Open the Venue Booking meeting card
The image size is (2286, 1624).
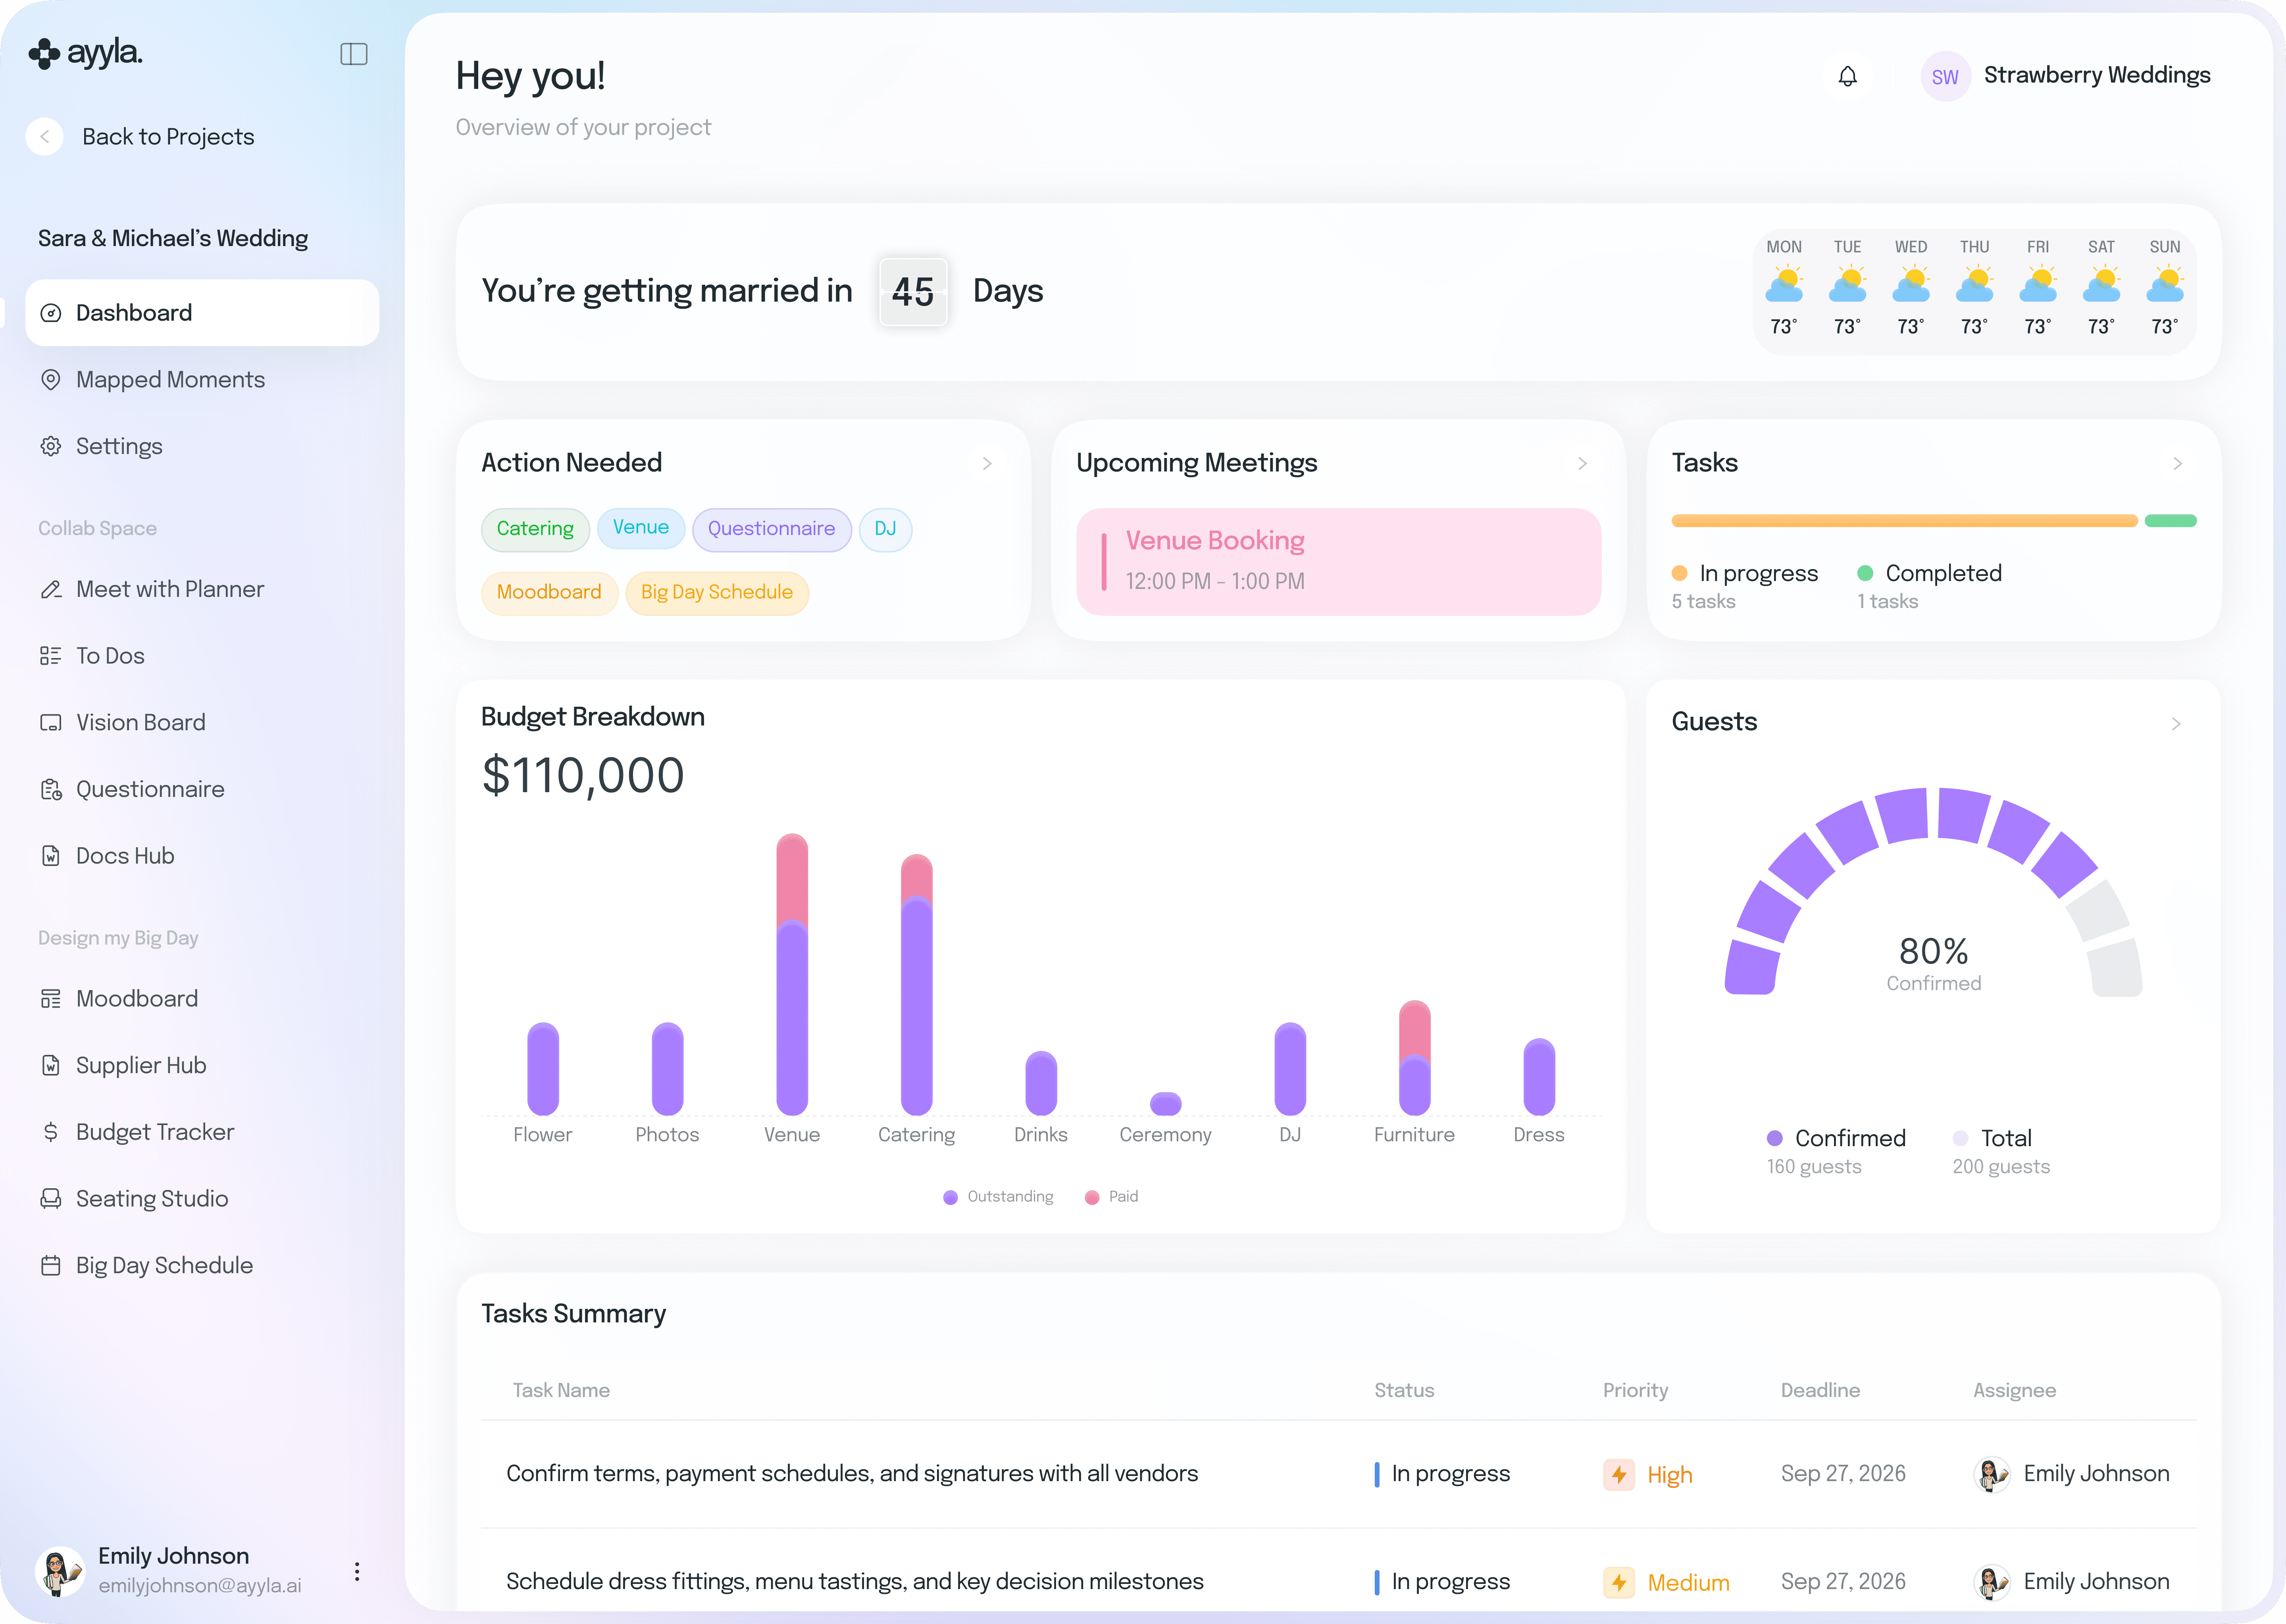click(1337, 561)
